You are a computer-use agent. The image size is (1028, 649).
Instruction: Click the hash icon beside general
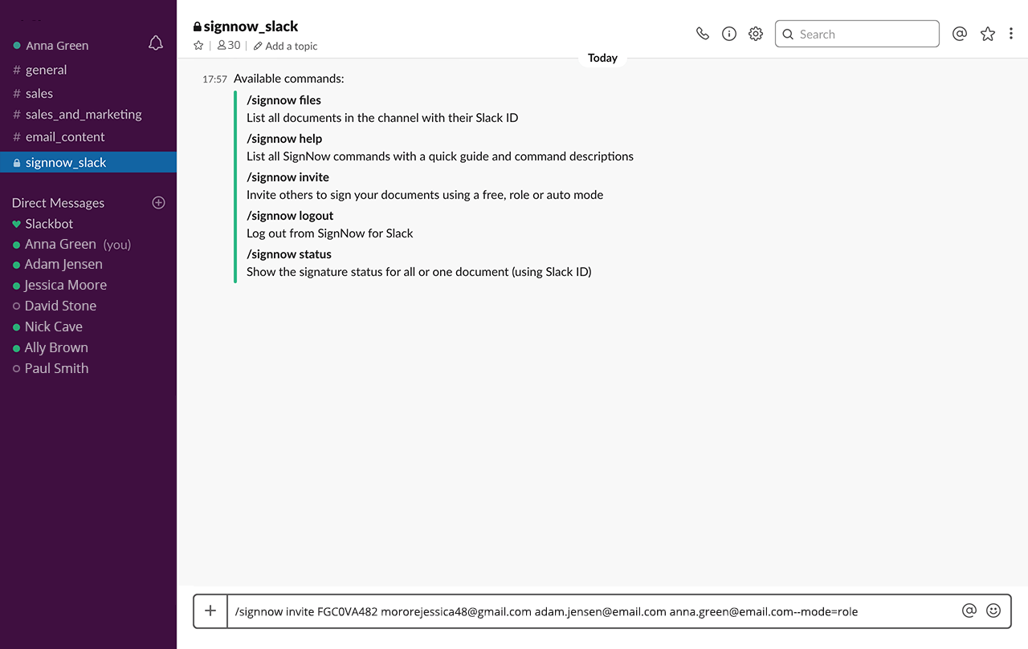[17, 70]
